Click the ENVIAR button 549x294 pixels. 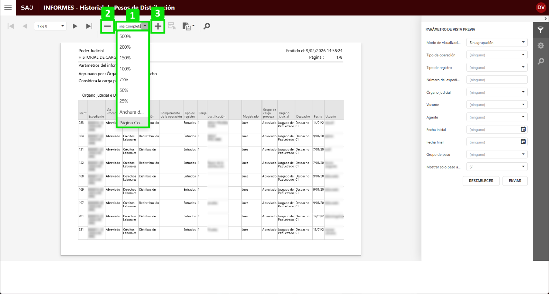tap(515, 181)
